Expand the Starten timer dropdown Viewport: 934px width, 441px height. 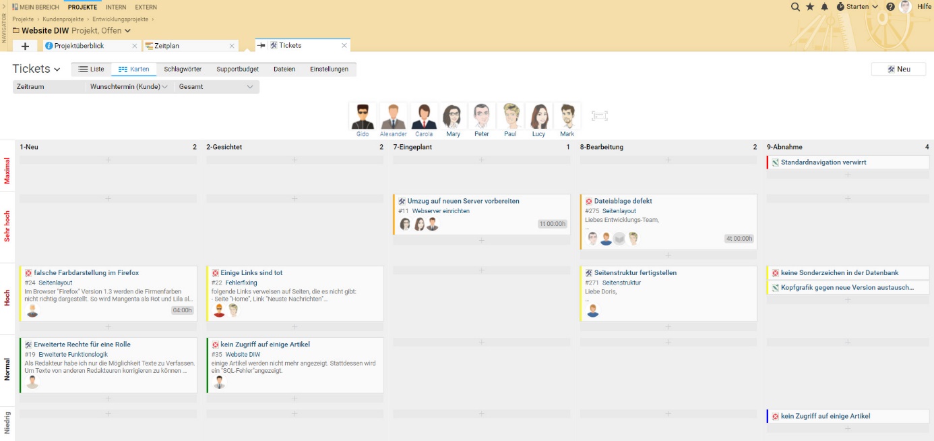pyautogui.click(x=857, y=7)
